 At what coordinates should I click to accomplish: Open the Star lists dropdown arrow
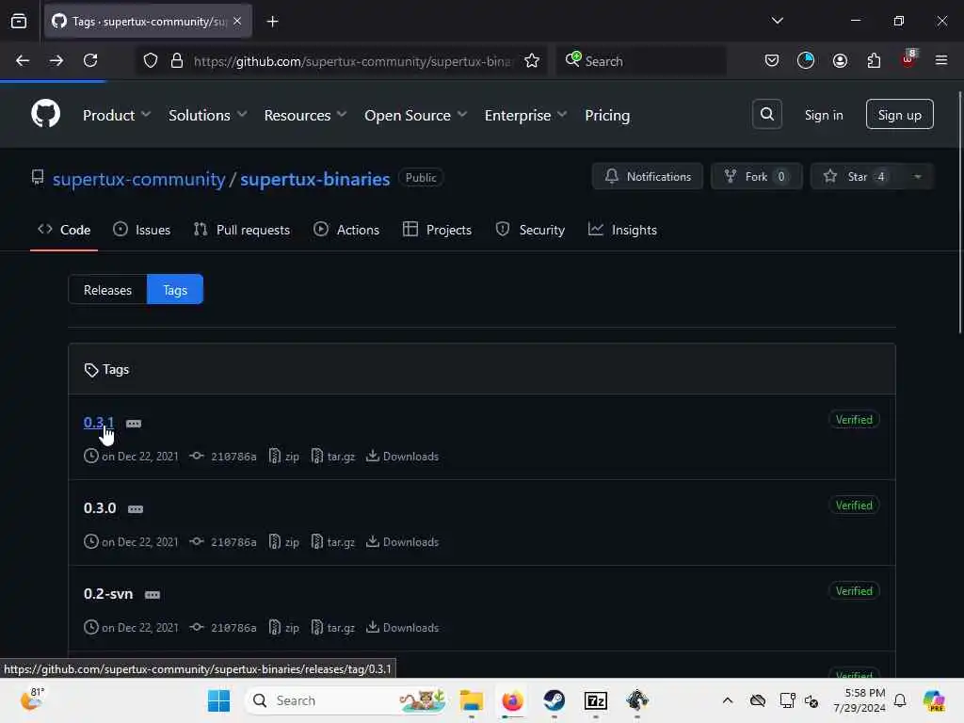(x=917, y=176)
